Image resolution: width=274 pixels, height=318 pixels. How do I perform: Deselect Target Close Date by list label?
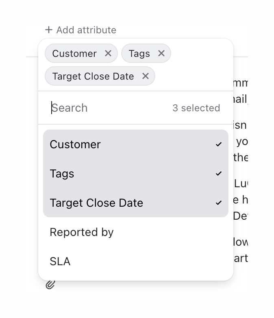click(x=96, y=203)
